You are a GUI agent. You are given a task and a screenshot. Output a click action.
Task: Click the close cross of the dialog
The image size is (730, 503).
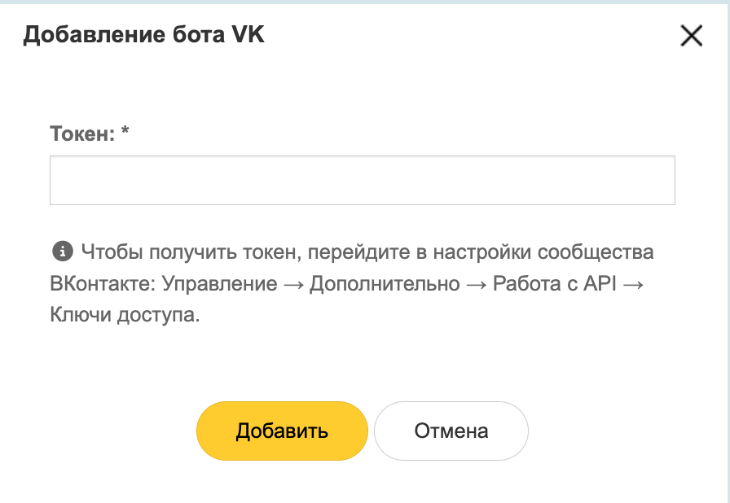point(692,36)
